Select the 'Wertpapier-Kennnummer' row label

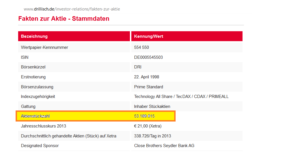tap(45, 47)
